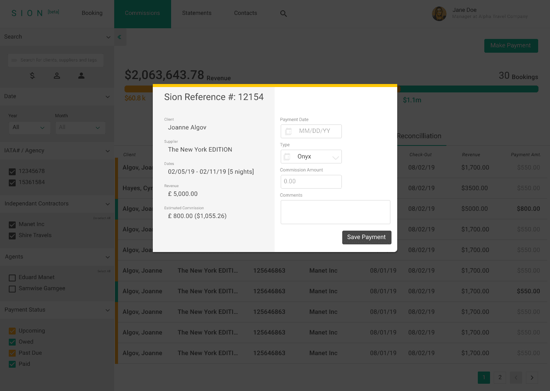Go to the previous page with left arrow
This screenshot has width=550, height=391.
tap(516, 378)
